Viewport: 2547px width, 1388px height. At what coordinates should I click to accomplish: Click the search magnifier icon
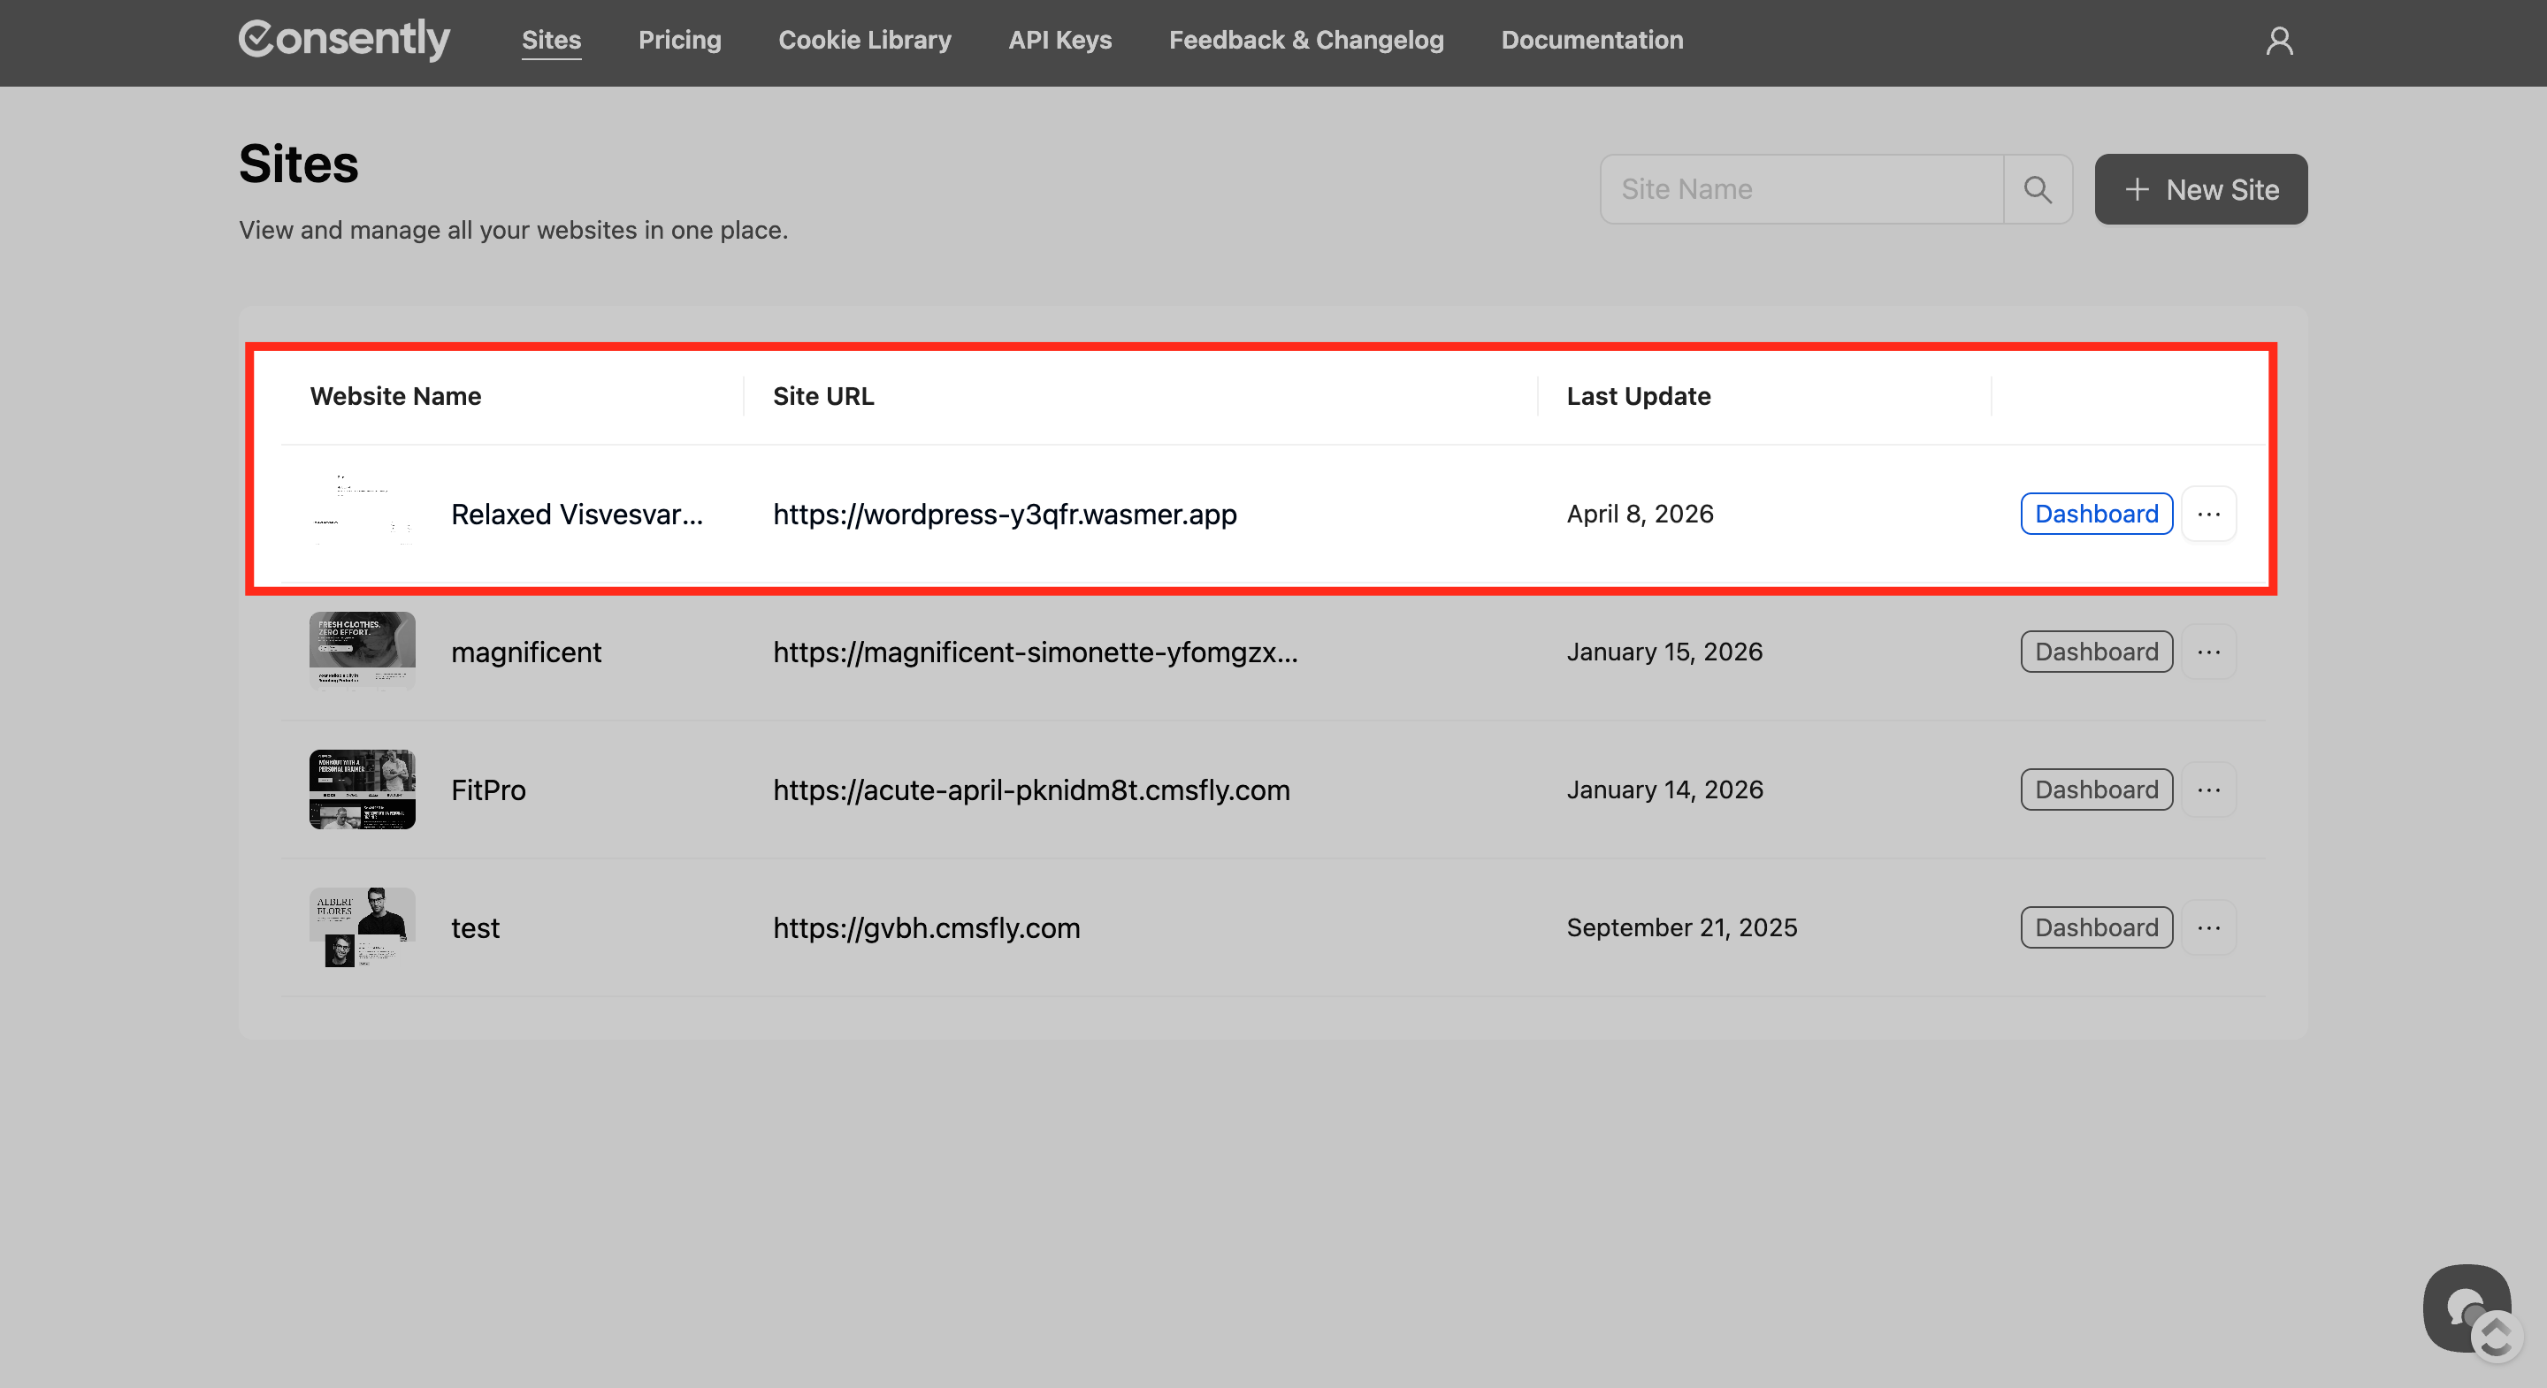point(2037,189)
